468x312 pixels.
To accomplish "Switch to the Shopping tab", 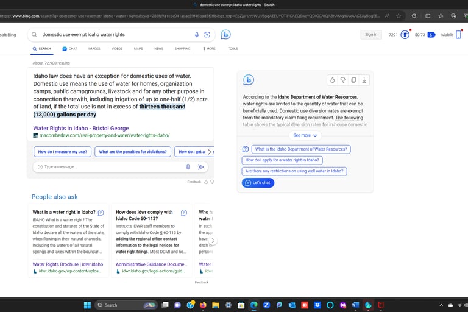I will [x=182, y=48].
